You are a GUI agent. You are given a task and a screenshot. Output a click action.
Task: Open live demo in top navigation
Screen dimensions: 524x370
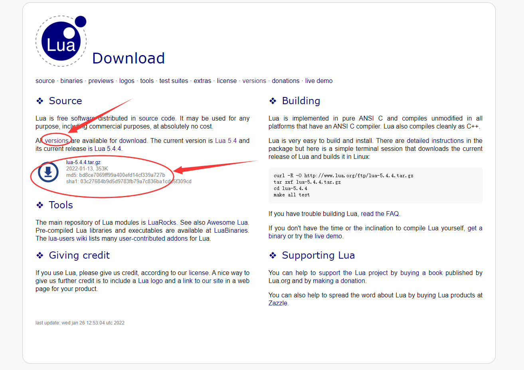pyautogui.click(x=319, y=81)
